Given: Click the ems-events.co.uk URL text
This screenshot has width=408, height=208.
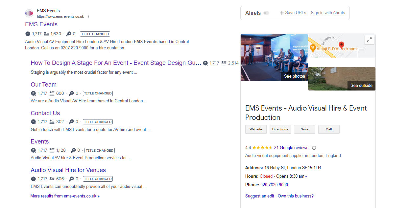Looking at the screenshot, I should (60, 16).
